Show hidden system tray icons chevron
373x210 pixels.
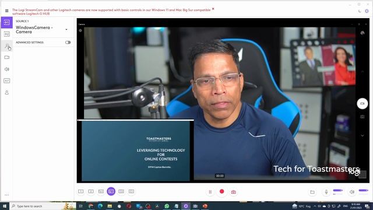click(x=315, y=206)
